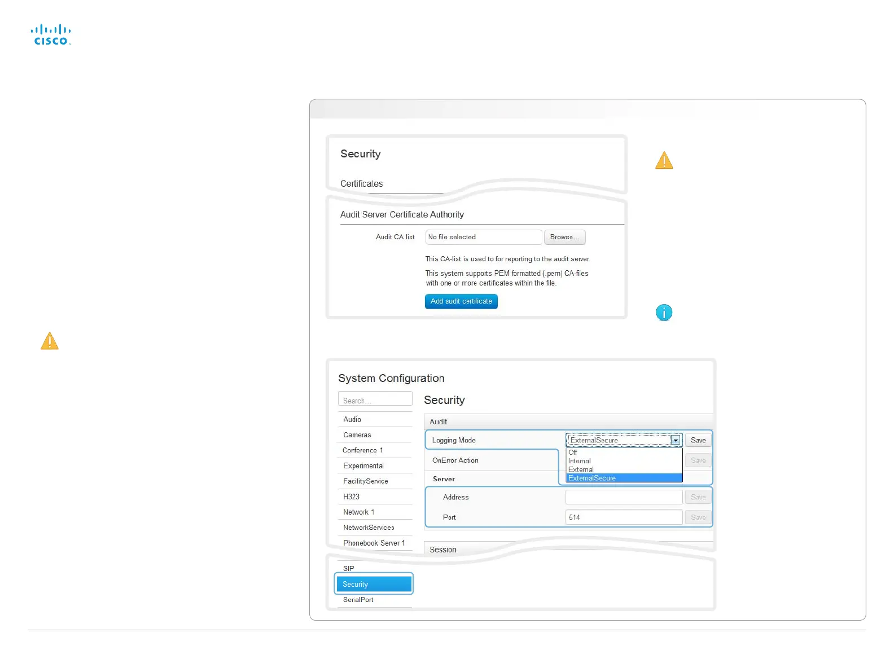Open SerialPort in configuration sidebar

click(375, 600)
